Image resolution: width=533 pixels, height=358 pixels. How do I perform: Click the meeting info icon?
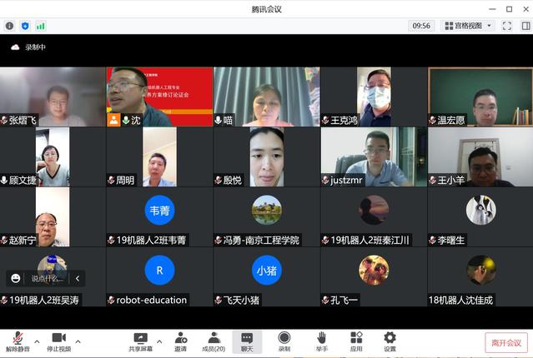pyautogui.click(x=9, y=26)
